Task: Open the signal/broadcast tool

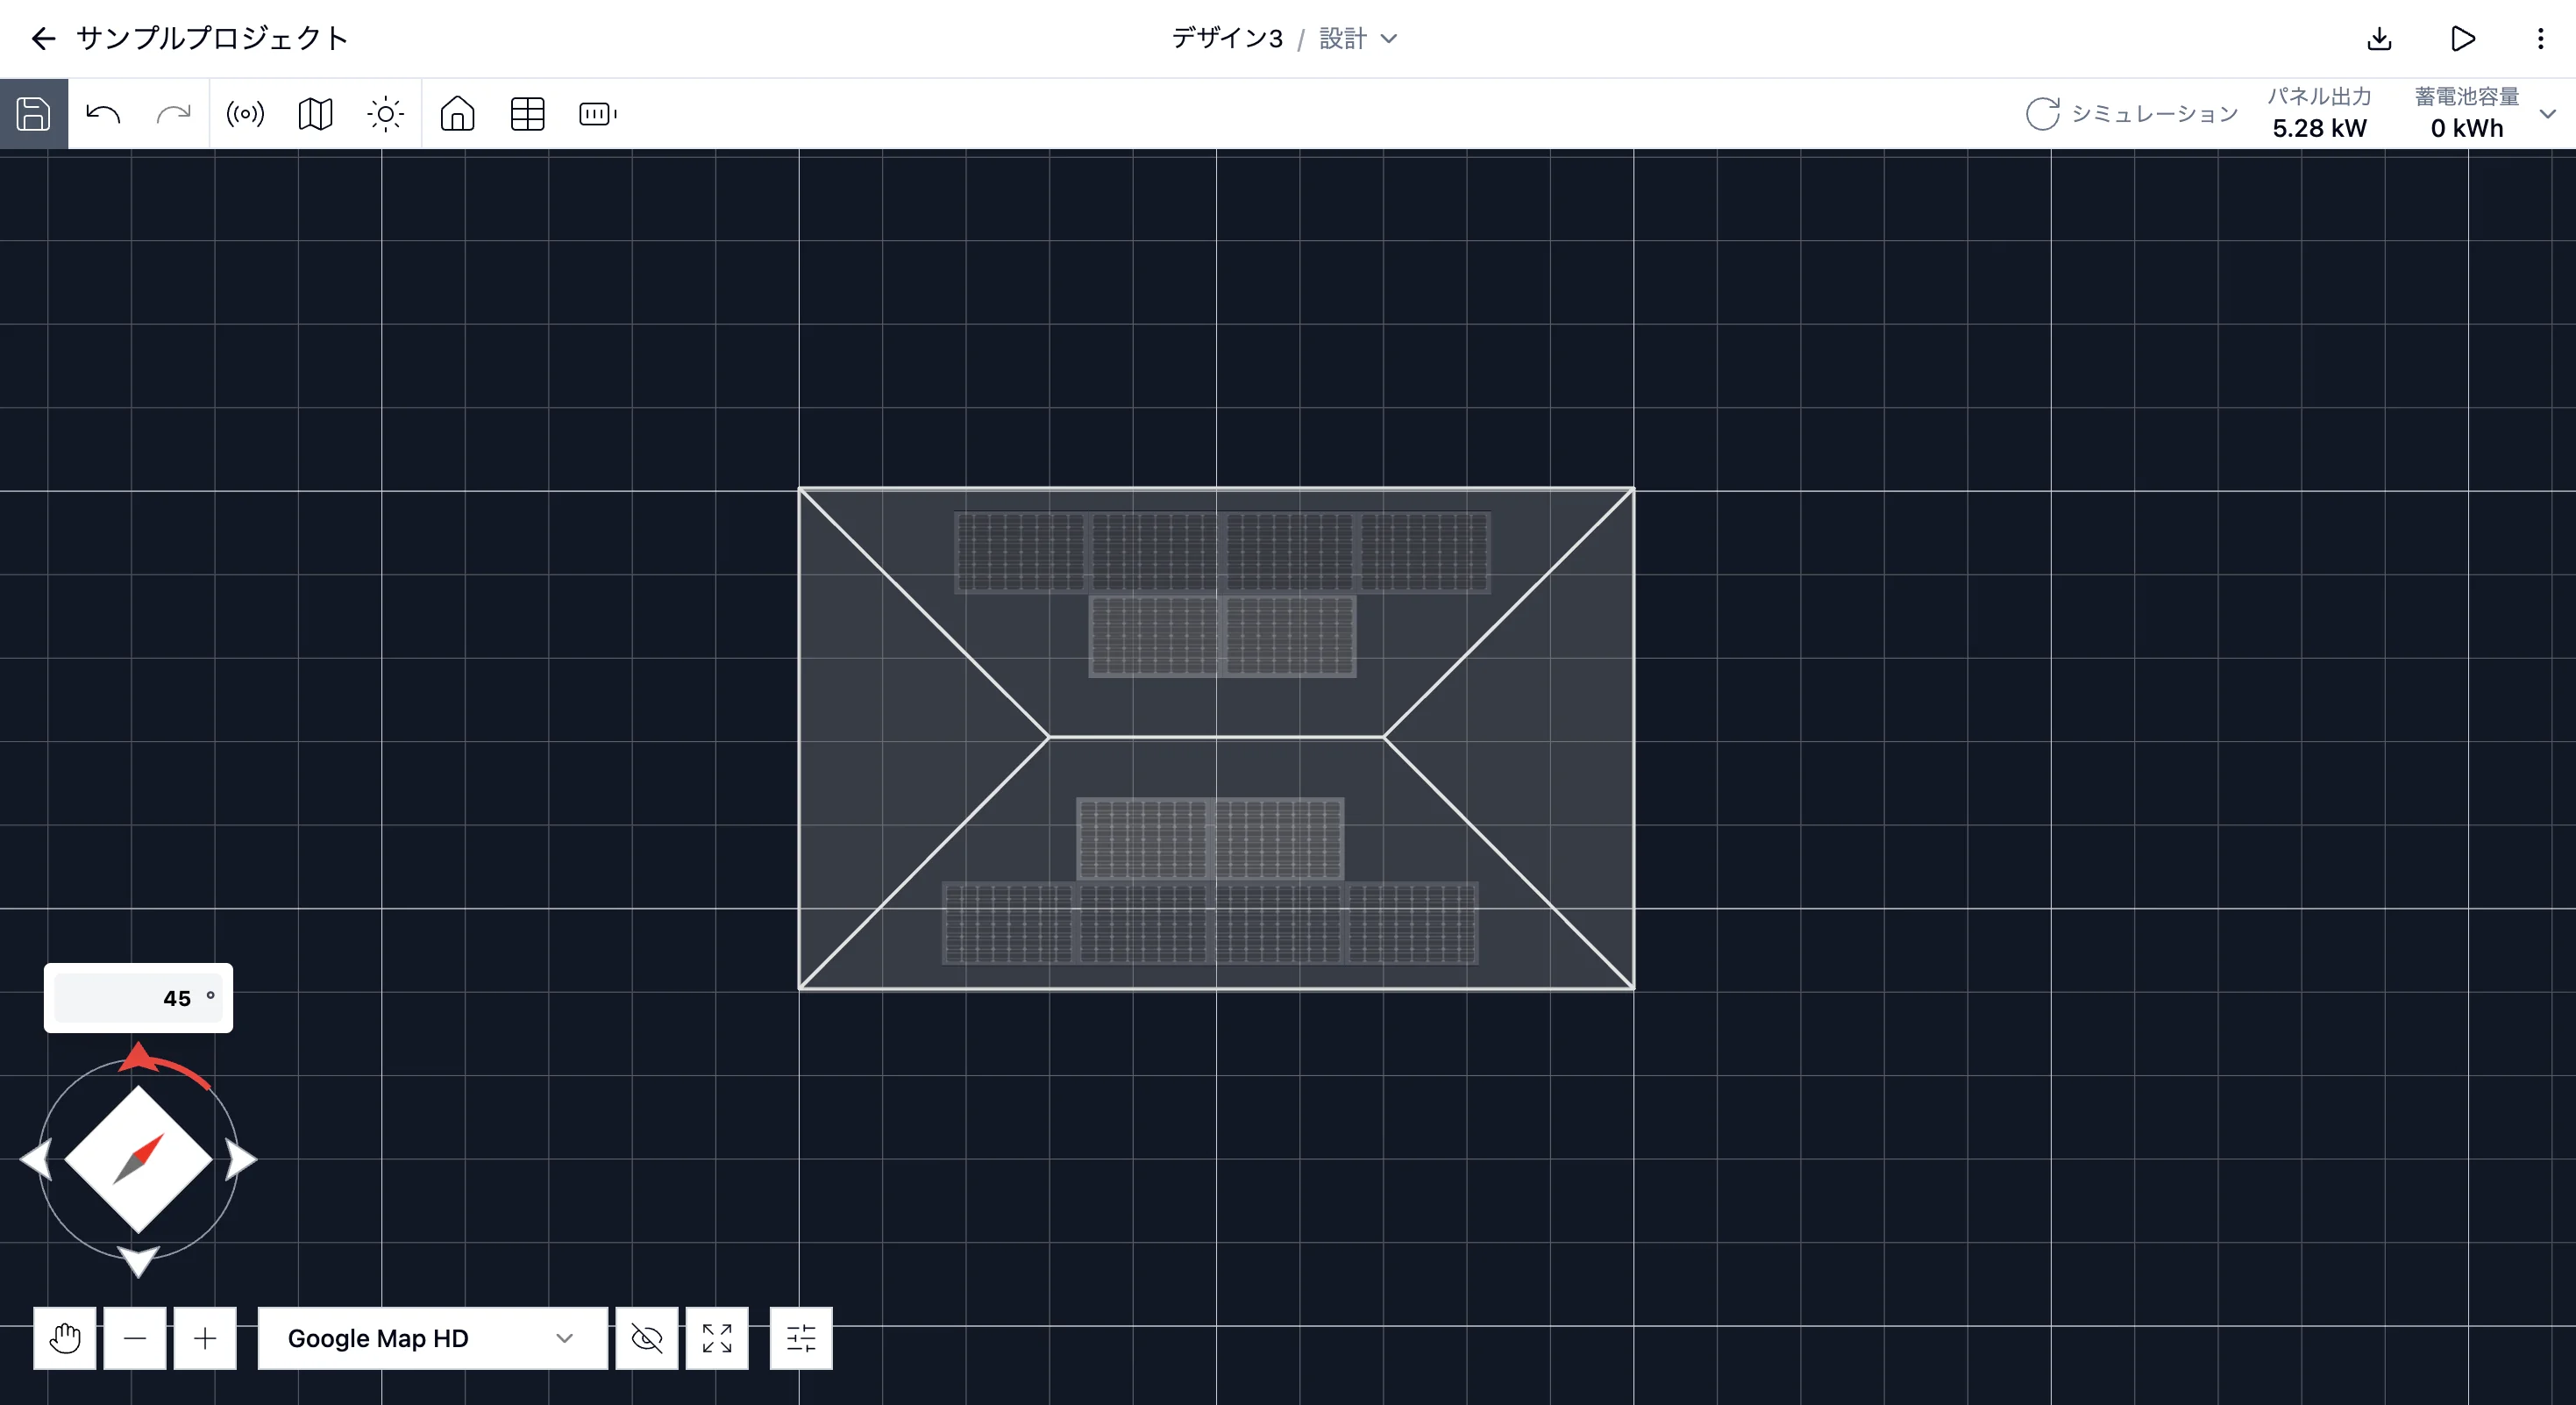Action: coord(245,114)
